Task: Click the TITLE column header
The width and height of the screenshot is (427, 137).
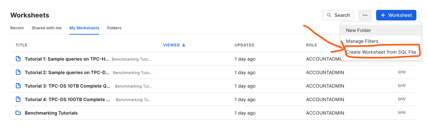Action: coord(21,45)
